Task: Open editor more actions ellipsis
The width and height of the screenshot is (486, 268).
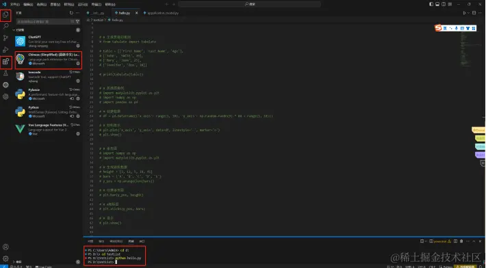Action: click(480, 13)
